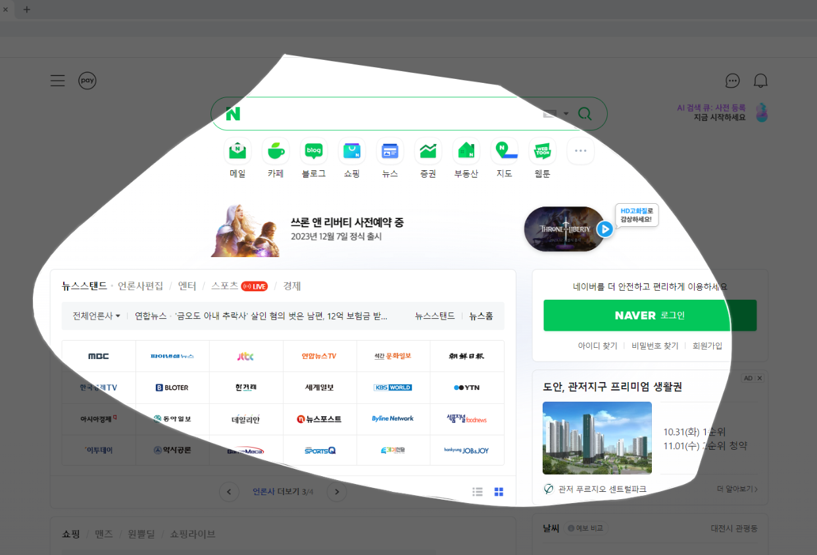Open the 뉴스포스트 press logo
This screenshot has height=555, width=817.
click(x=320, y=419)
